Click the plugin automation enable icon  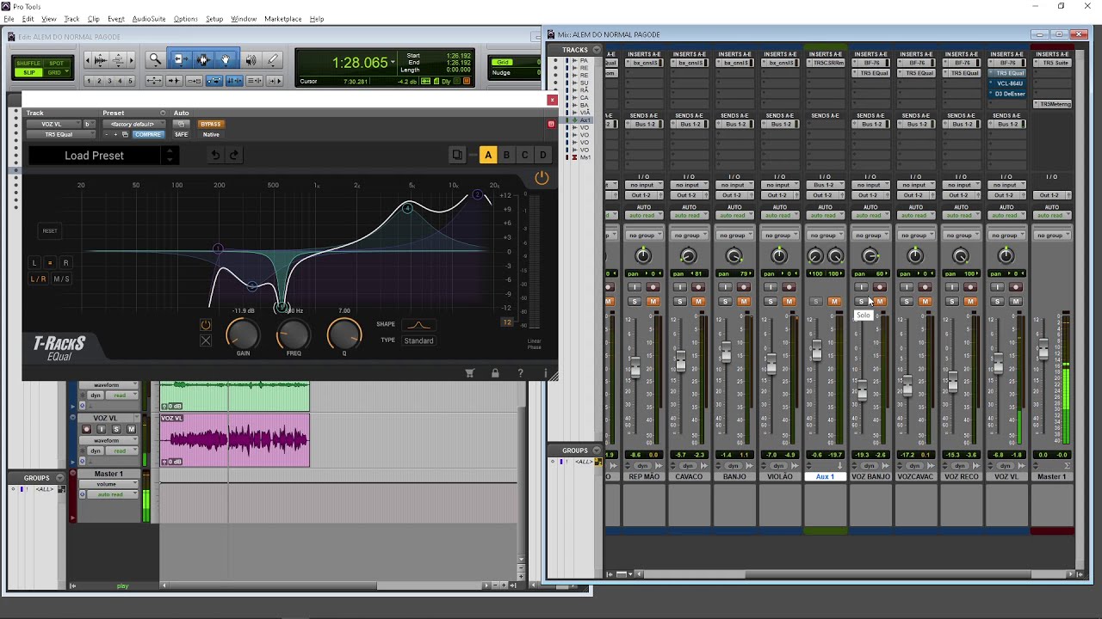click(x=181, y=125)
